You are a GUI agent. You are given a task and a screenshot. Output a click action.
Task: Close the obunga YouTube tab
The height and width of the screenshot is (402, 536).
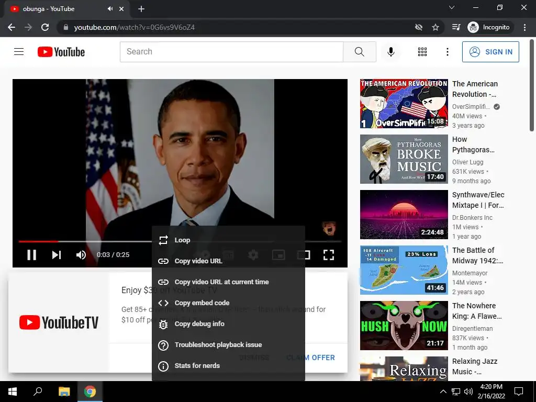[x=121, y=9]
